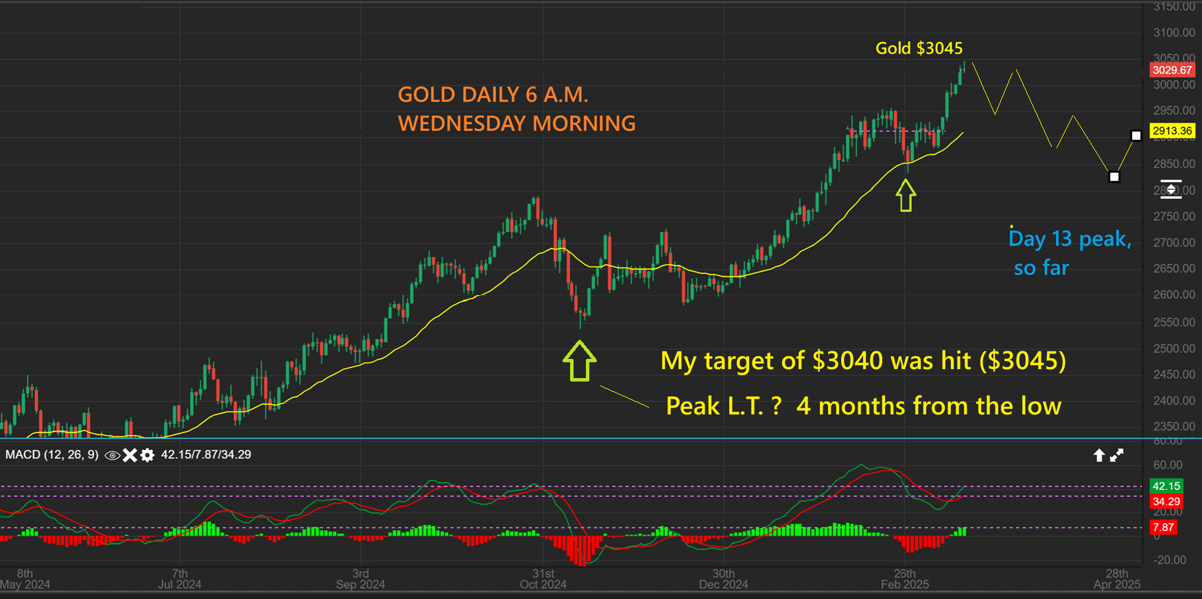Click the 31st Oct 2024 date axis label
The height and width of the screenshot is (599, 1202).
coord(543,579)
